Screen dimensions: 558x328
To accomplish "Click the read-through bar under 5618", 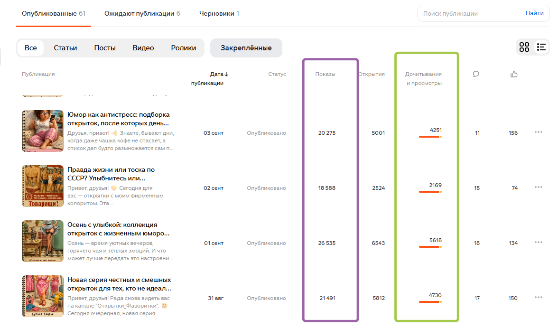I will pyautogui.click(x=430, y=247).
